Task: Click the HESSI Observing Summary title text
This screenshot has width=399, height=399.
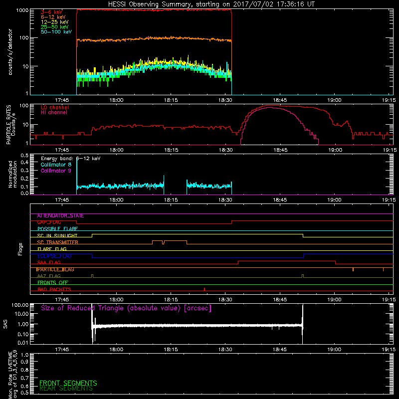Action: (211, 4)
